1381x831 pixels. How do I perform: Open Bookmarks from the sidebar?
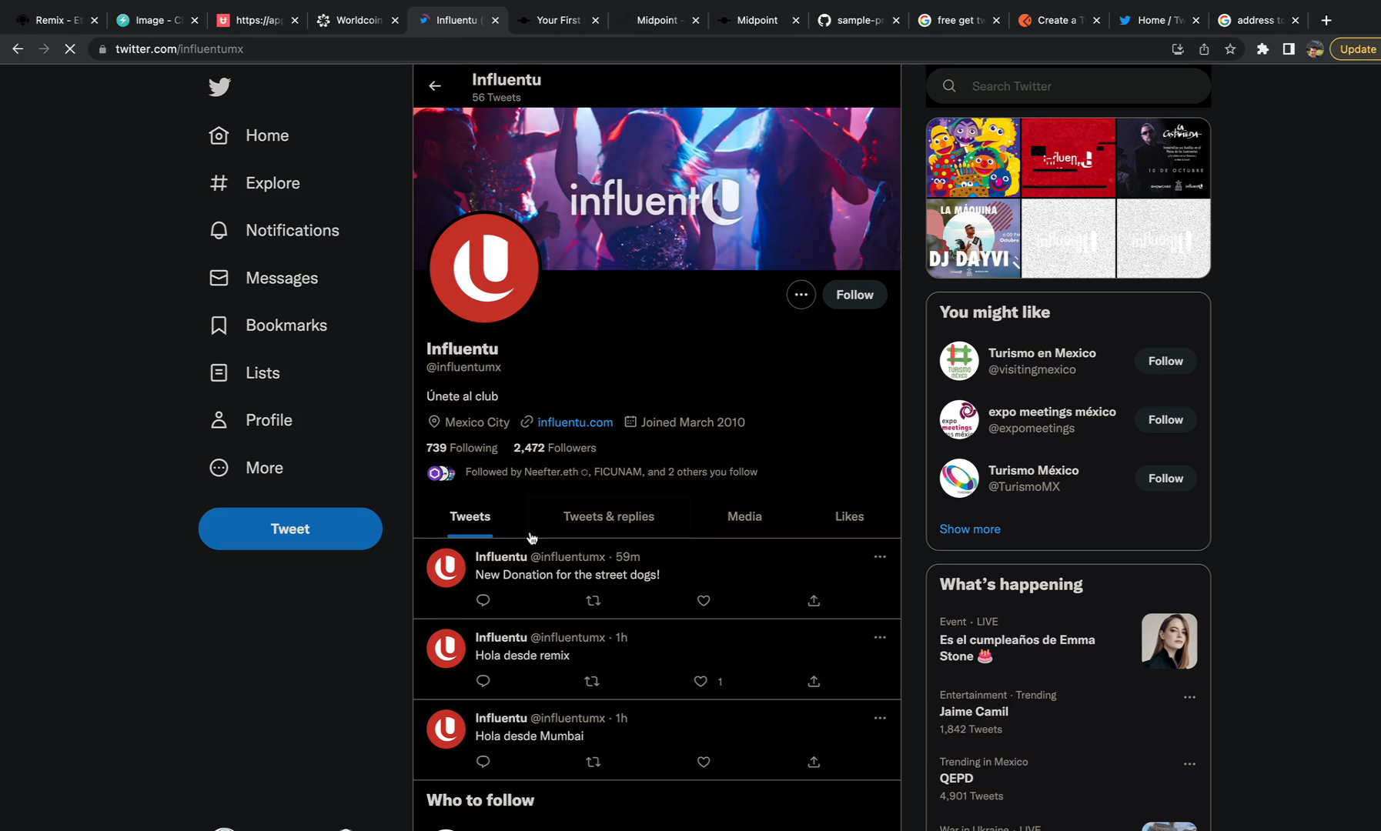click(x=268, y=325)
